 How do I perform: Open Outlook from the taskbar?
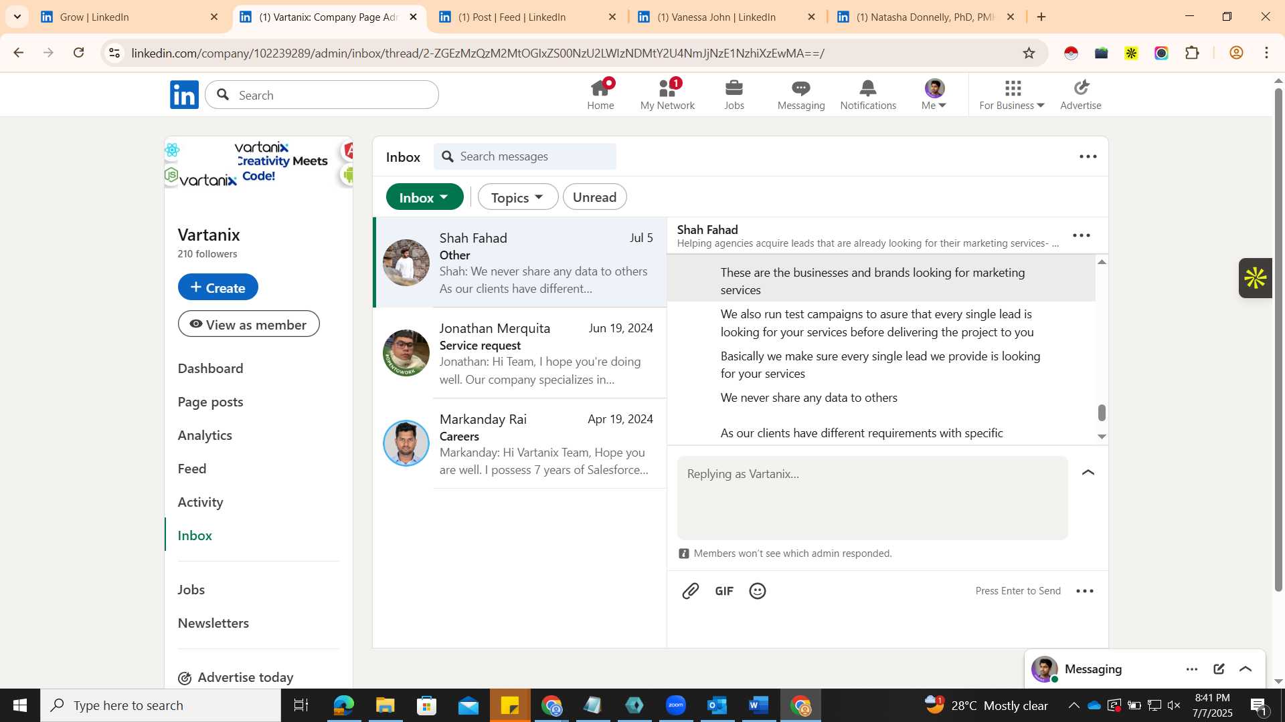(x=717, y=705)
